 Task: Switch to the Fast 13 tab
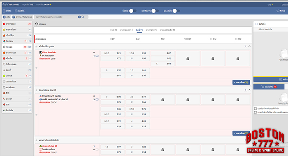coord(114,30)
